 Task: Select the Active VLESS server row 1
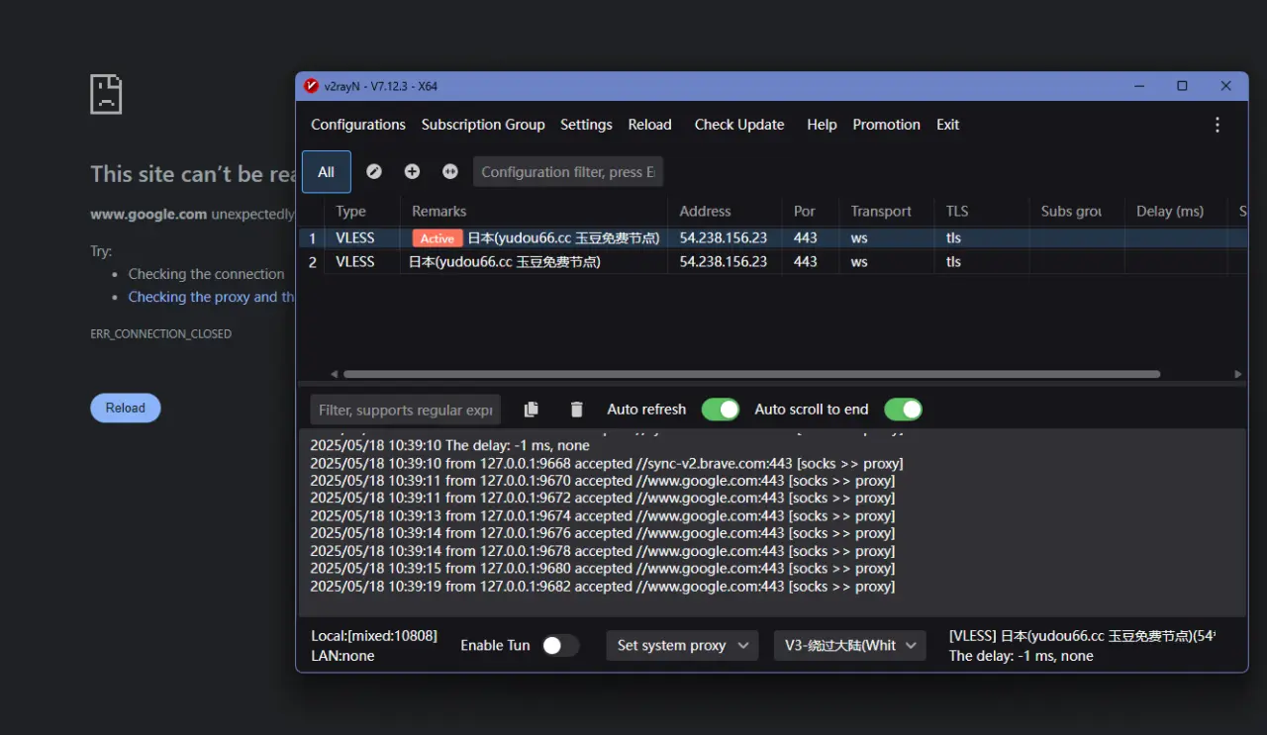click(773, 237)
